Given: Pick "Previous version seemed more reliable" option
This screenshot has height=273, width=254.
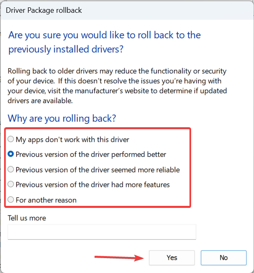Looking at the screenshot, I should (x=97, y=170).
